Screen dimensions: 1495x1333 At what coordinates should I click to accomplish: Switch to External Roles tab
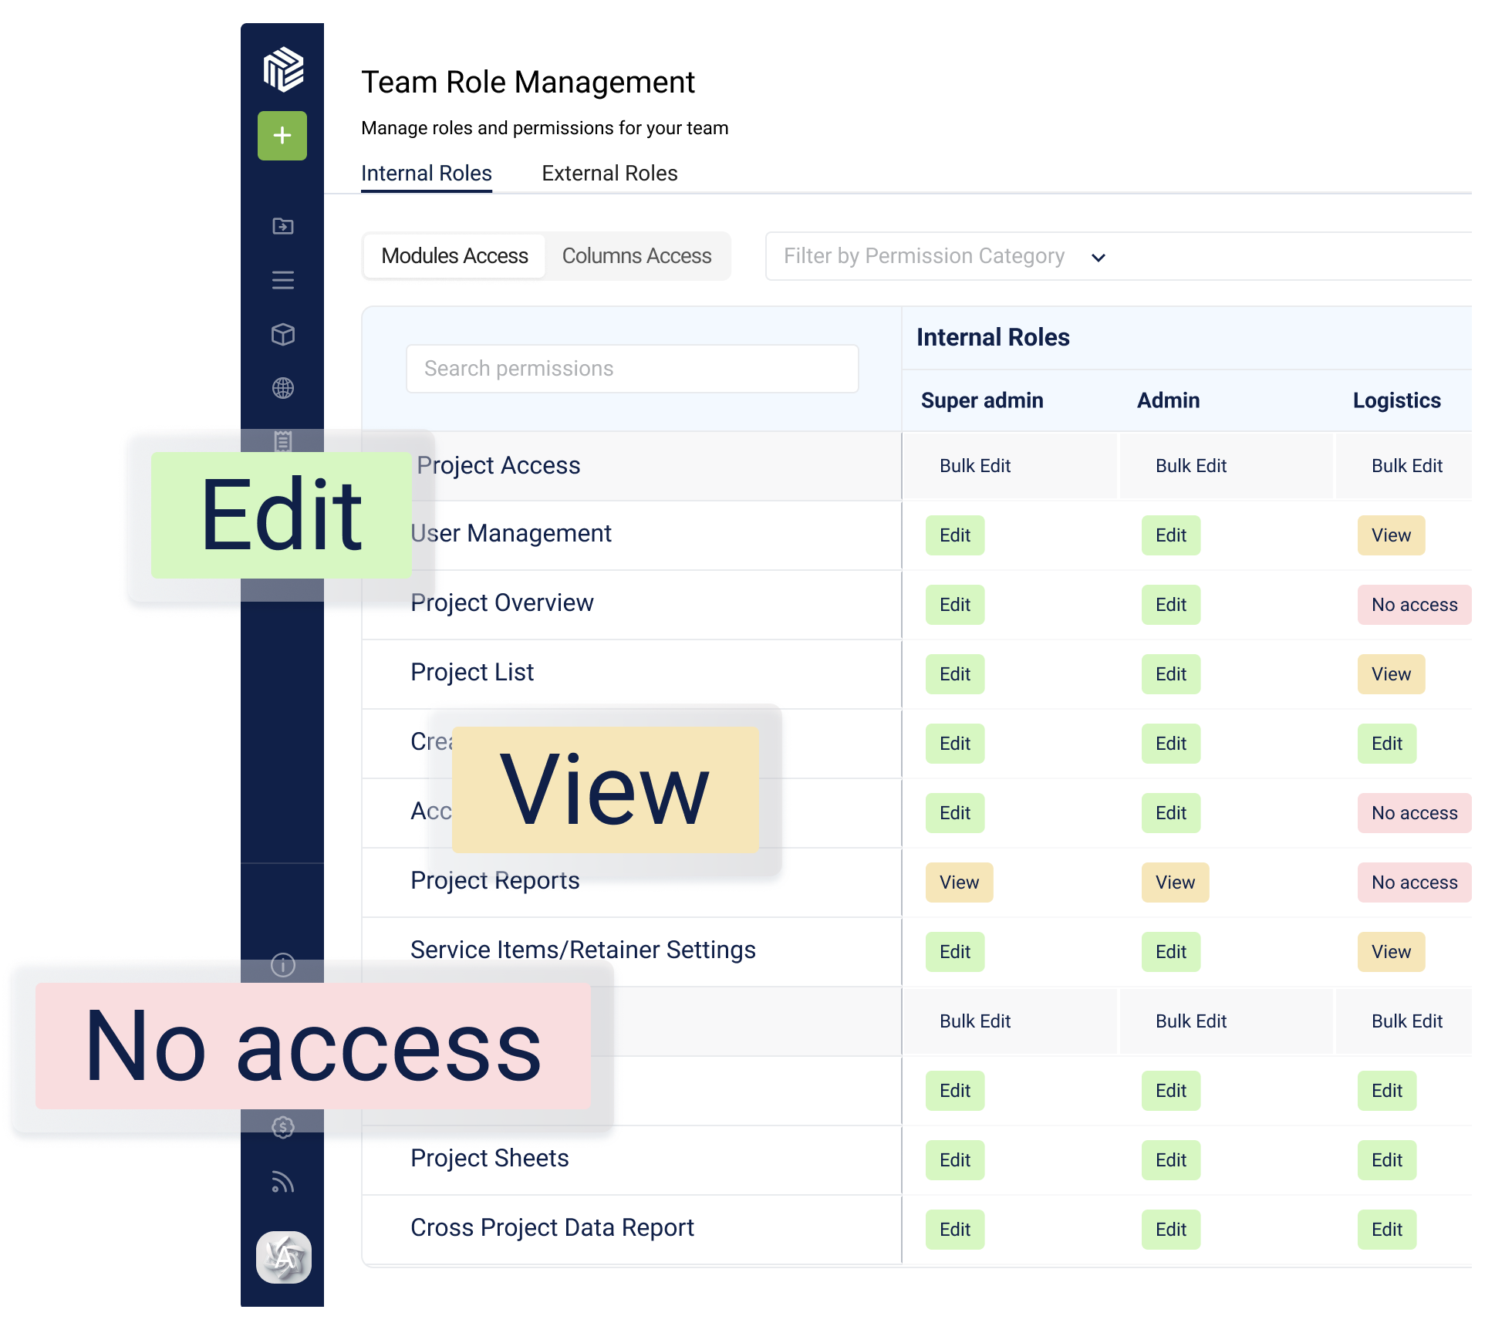pos(609,174)
